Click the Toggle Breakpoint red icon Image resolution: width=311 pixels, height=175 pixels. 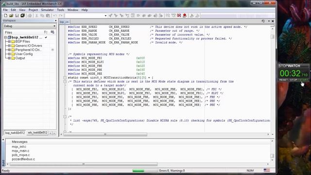coord(185,16)
